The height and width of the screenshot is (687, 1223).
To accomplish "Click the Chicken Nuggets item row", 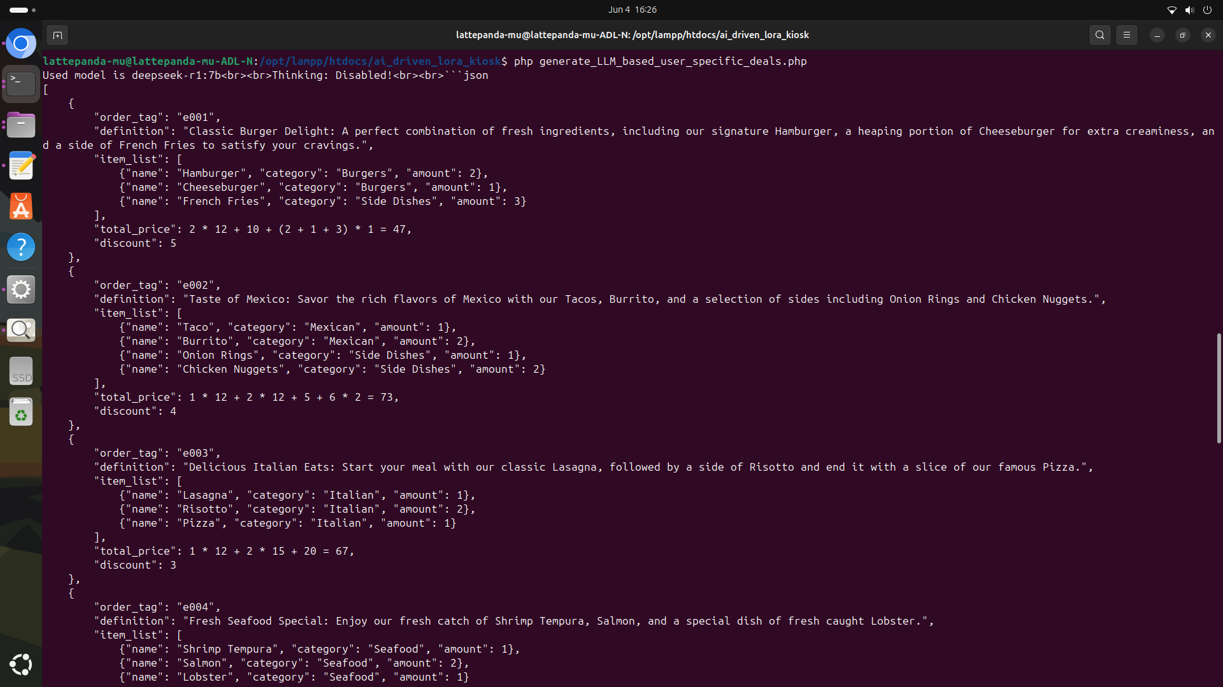I will tap(332, 369).
